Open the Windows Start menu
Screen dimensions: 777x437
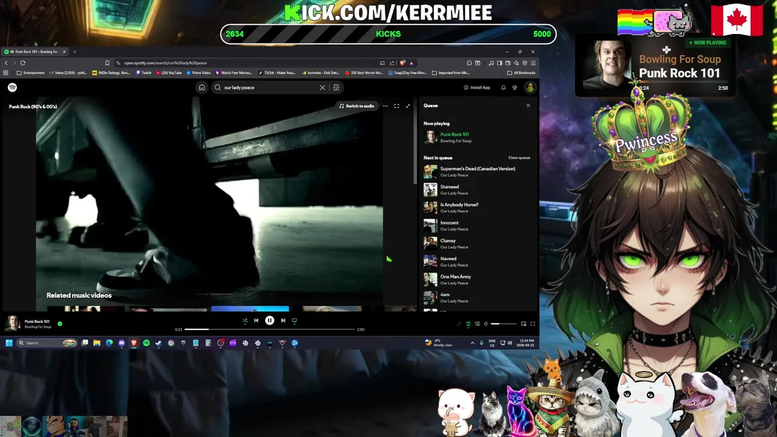point(8,343)
